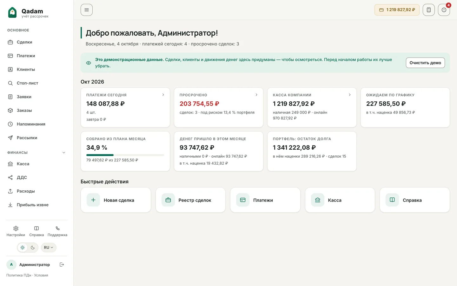This screenshot has width=457, height=286.
Task: Click the Расходы upload icon
Action: coord(10,191)
